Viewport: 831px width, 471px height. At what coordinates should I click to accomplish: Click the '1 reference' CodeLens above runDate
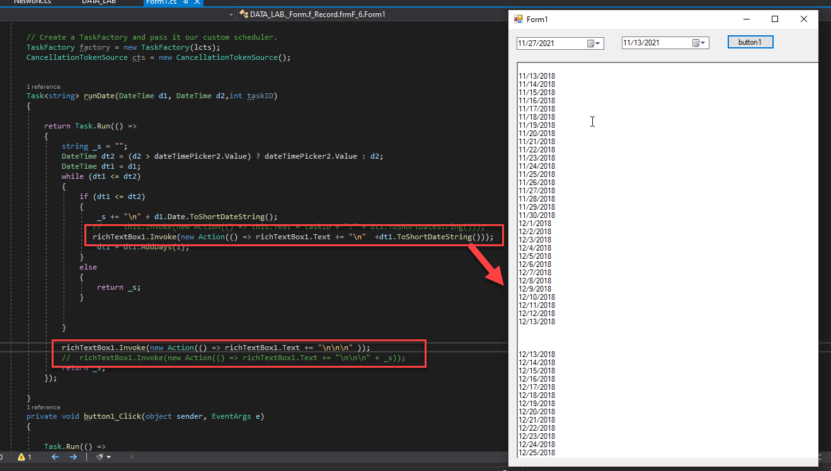click(x=43, y=87)
